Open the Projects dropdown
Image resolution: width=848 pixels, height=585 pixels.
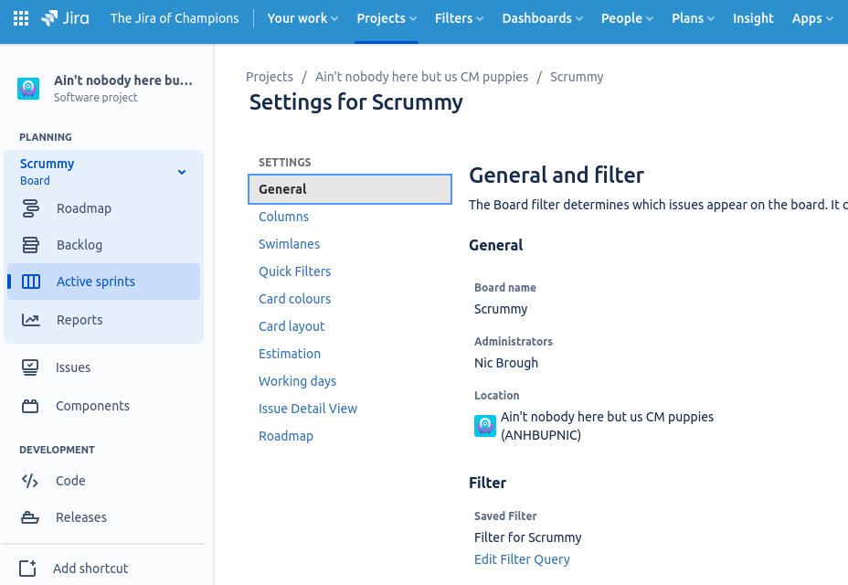coord(386,17)
